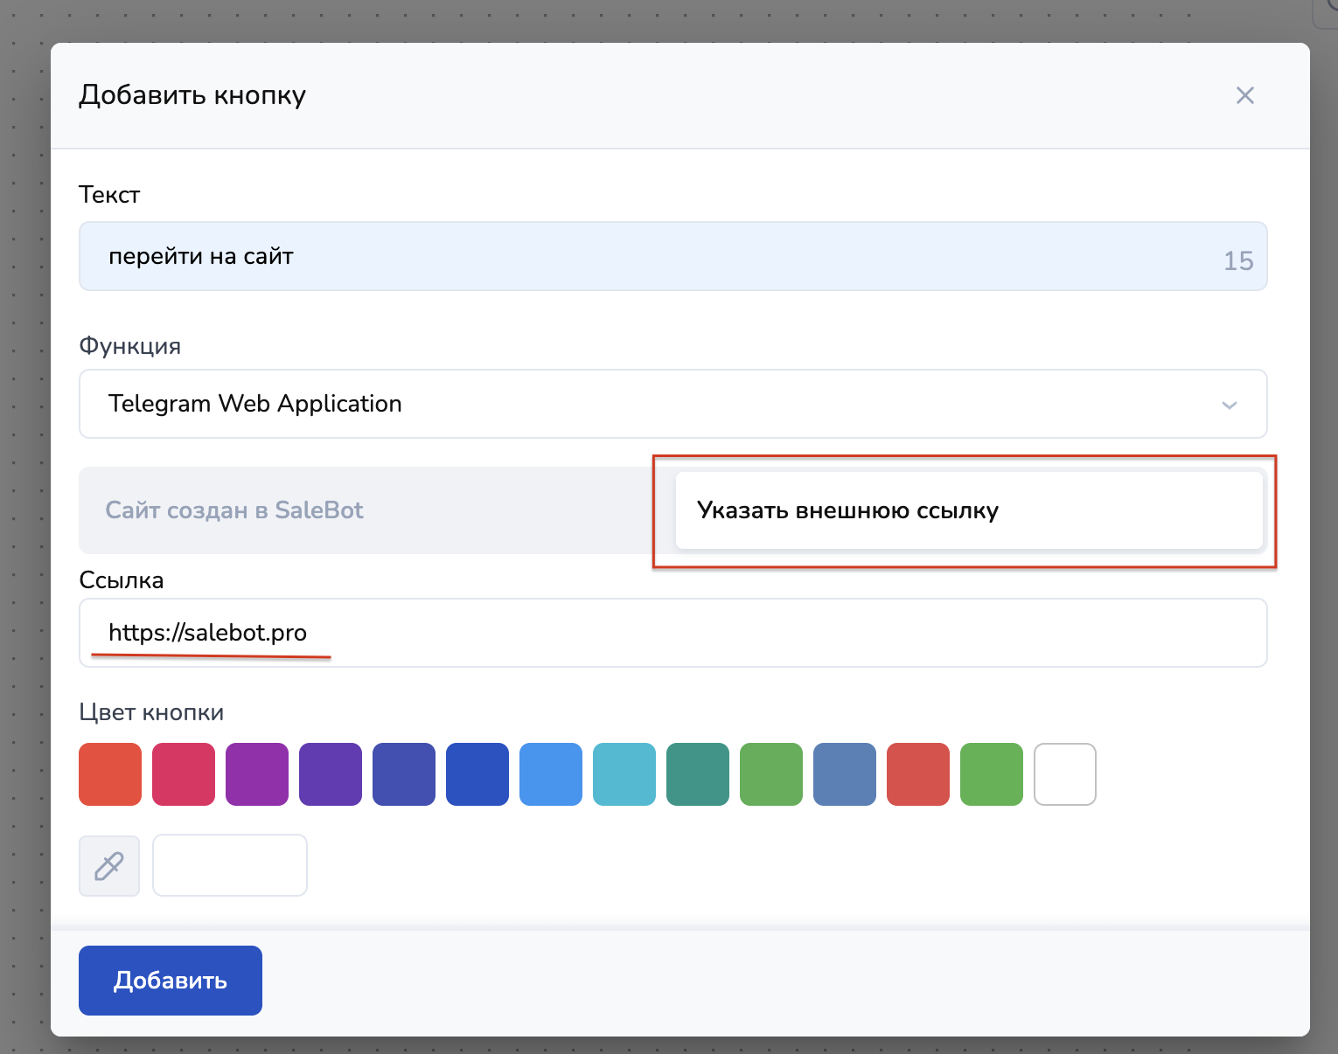Choose the steel blue color swatch
The height and width of the screenshot is (1054, 1338).
click(x=845, y=774)
